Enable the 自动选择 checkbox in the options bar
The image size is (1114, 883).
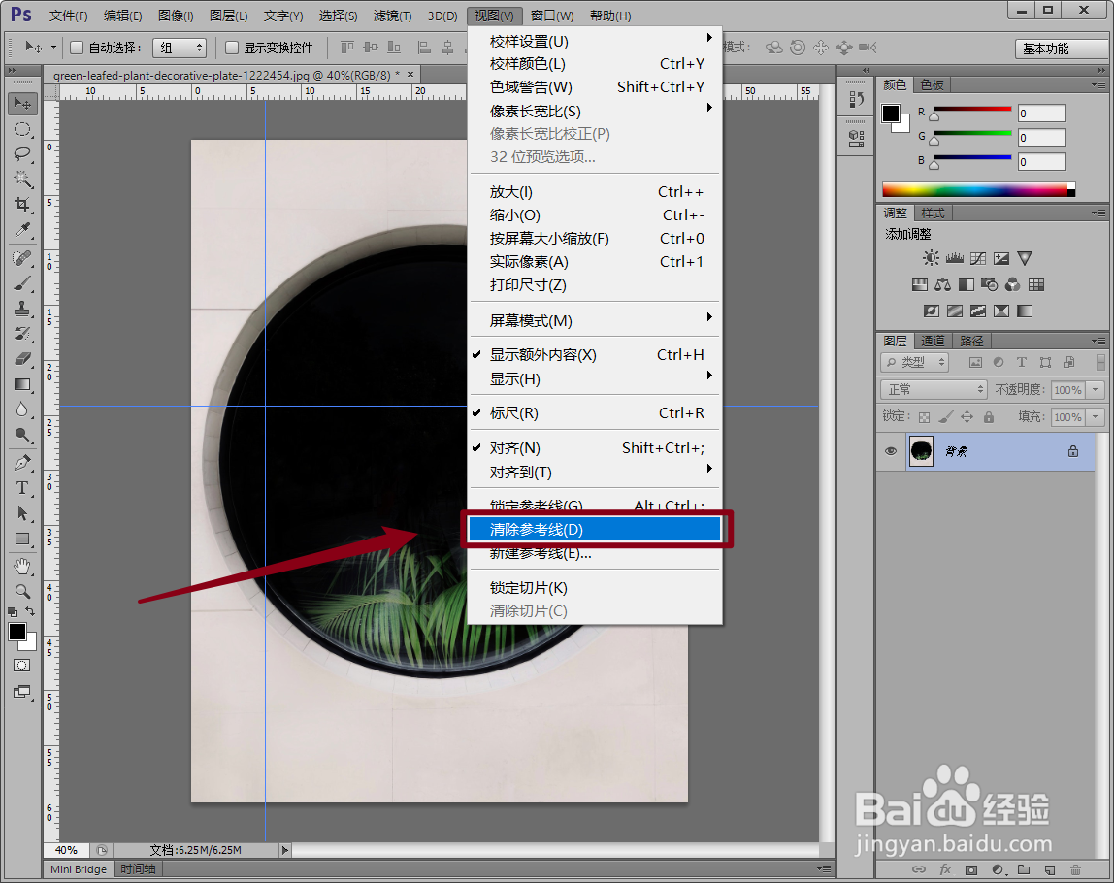click(76, 47)
